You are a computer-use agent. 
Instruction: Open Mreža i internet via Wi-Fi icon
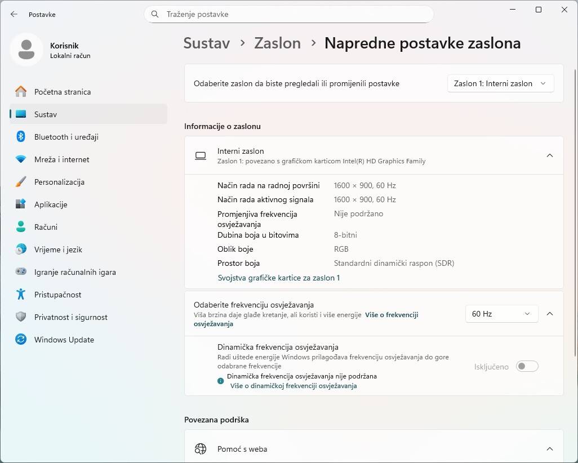(21, 159)
